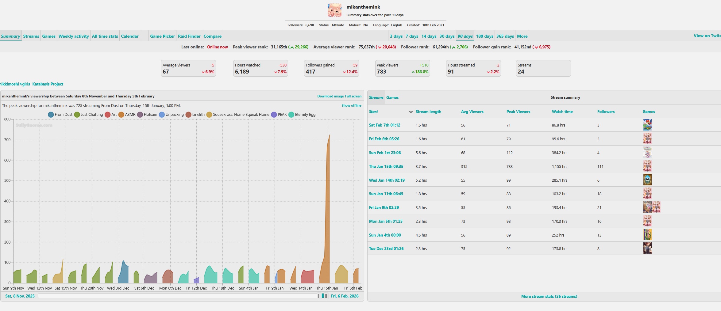Toggle the Linelith legend series
The width and height of the screenshot is (721, 311).
[195, 115]
